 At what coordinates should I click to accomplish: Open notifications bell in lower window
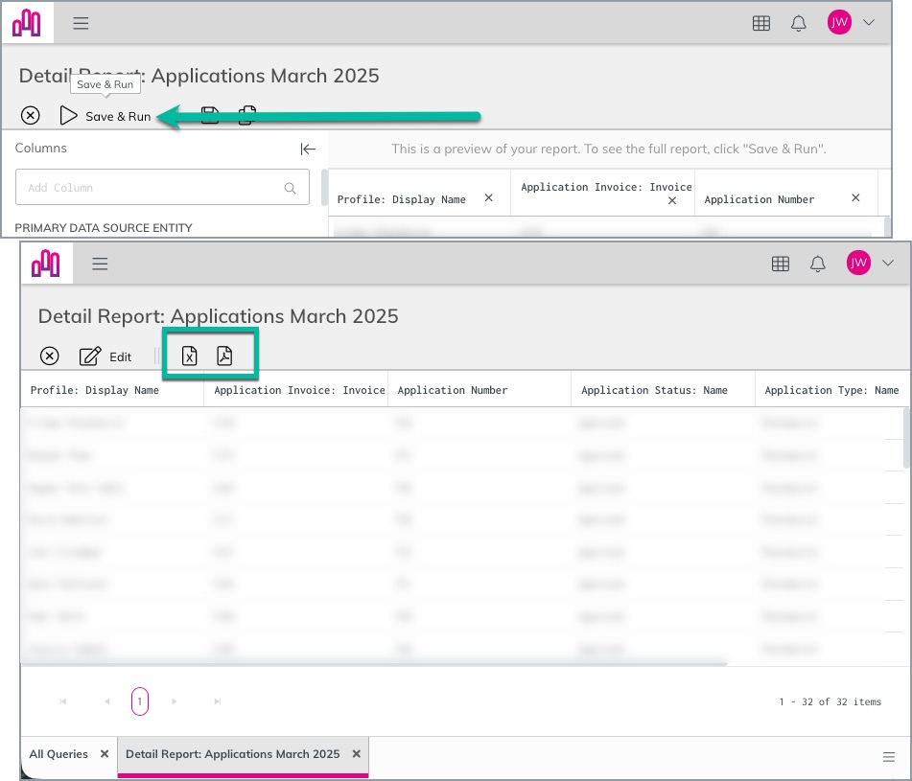(x=818, y=264)
